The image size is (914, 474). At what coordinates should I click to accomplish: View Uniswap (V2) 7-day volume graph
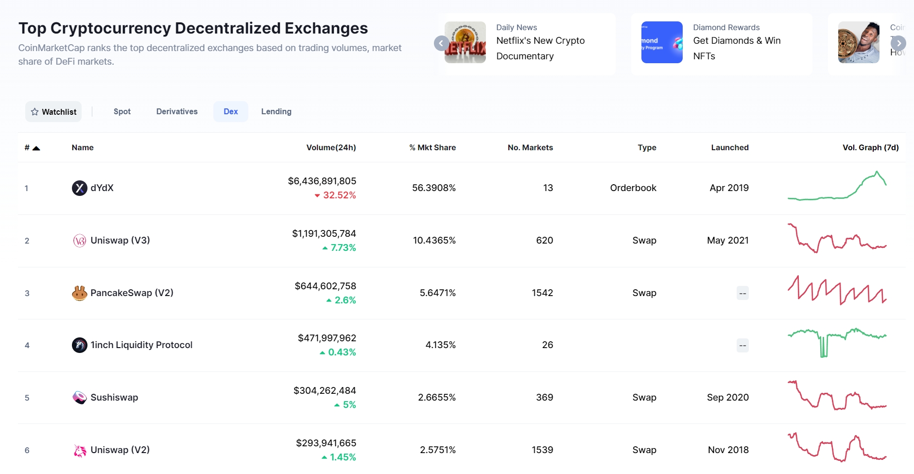837,447
